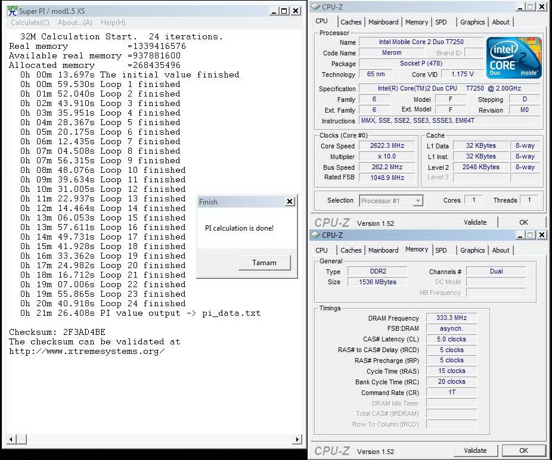Image resolution: width=552 pixels, height=460 pixels.
Task: Click the Bus Speed value '262.2 MHz'
Action: [x=387, y=167]
